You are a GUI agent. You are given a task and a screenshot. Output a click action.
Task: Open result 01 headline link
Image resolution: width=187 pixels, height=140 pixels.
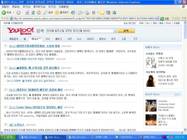pos(34,46)
